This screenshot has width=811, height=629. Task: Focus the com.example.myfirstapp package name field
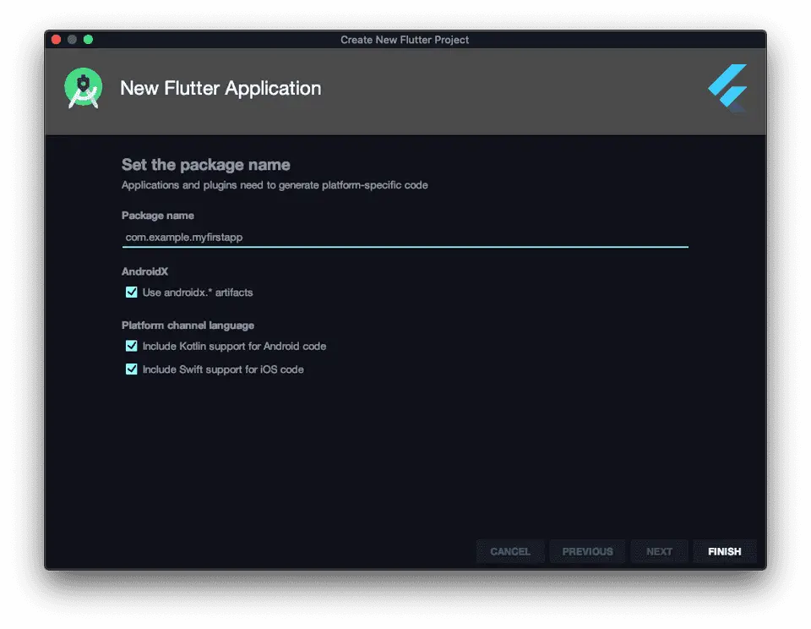coord(405,238)
